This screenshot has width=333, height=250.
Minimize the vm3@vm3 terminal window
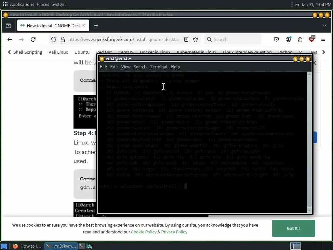pos(295,59)
